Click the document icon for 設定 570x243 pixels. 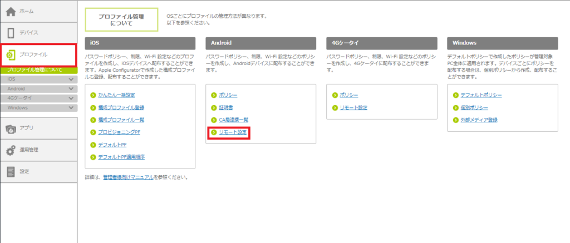(x=11, y=172)
